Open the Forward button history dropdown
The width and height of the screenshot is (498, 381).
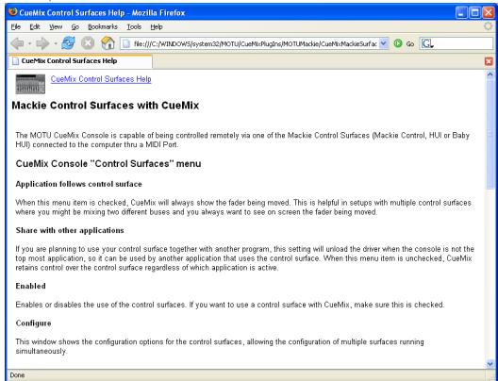56,43
